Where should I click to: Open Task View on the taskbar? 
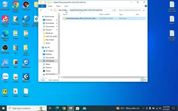point(50,108)
